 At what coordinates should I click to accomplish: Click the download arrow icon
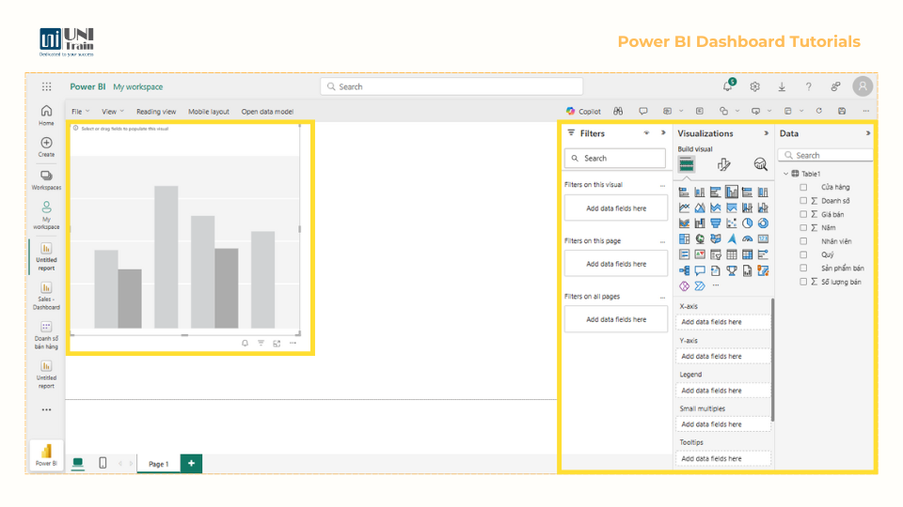tap(782, 86)
